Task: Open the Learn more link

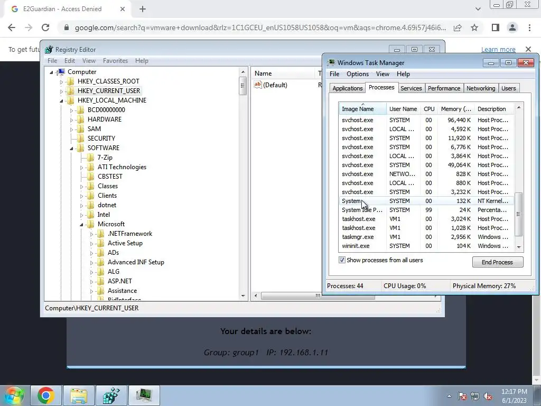Action: coord(498,49)
